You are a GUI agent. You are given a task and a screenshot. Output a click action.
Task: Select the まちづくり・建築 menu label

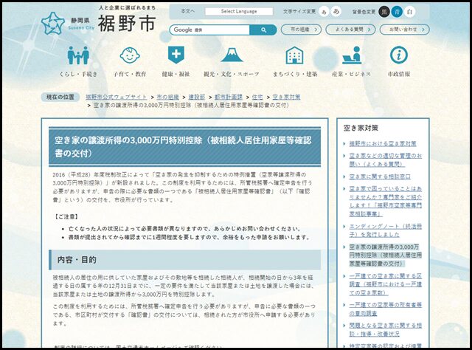click(295, 74)
